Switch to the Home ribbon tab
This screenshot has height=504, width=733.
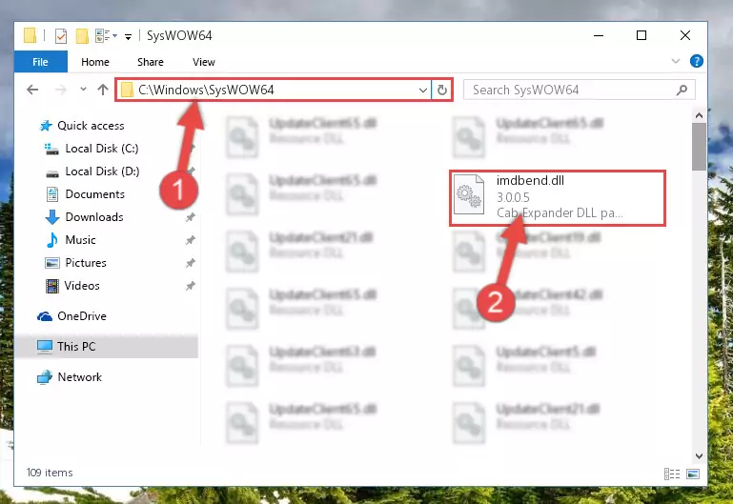[x=95, y=62]
